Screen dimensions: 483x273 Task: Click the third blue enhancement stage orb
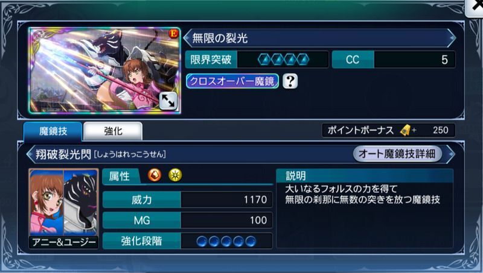pyautogui.click(x=226, y=241)
